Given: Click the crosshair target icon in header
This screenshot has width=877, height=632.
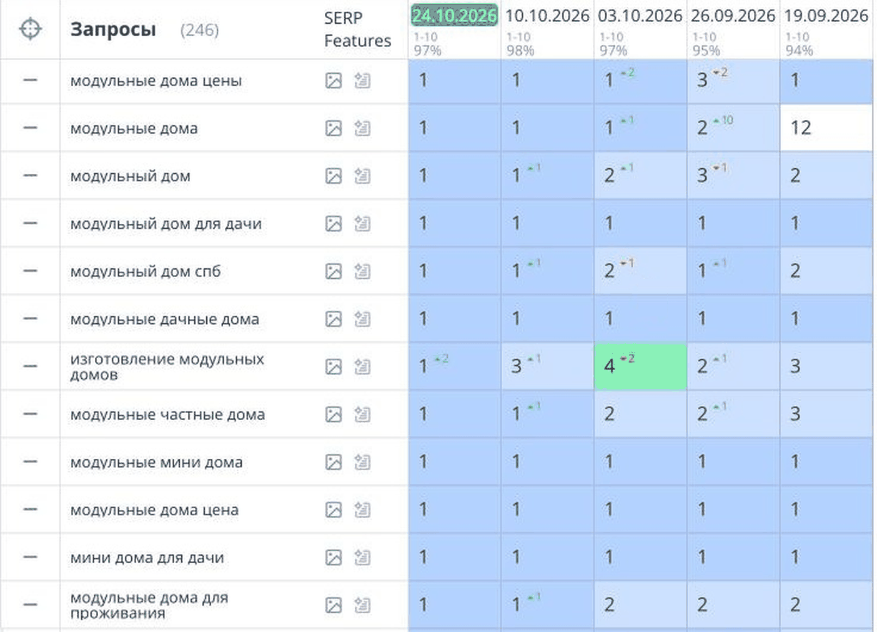Looking at the screenshot, I should point(30,29).
